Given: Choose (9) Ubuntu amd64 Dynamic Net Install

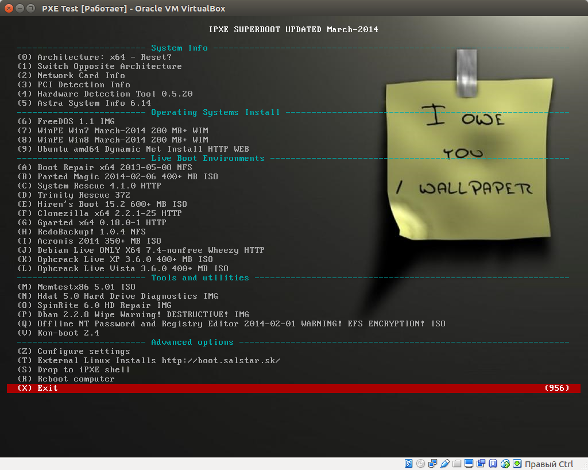Looking at the screenshot, I should pos(133,149).
